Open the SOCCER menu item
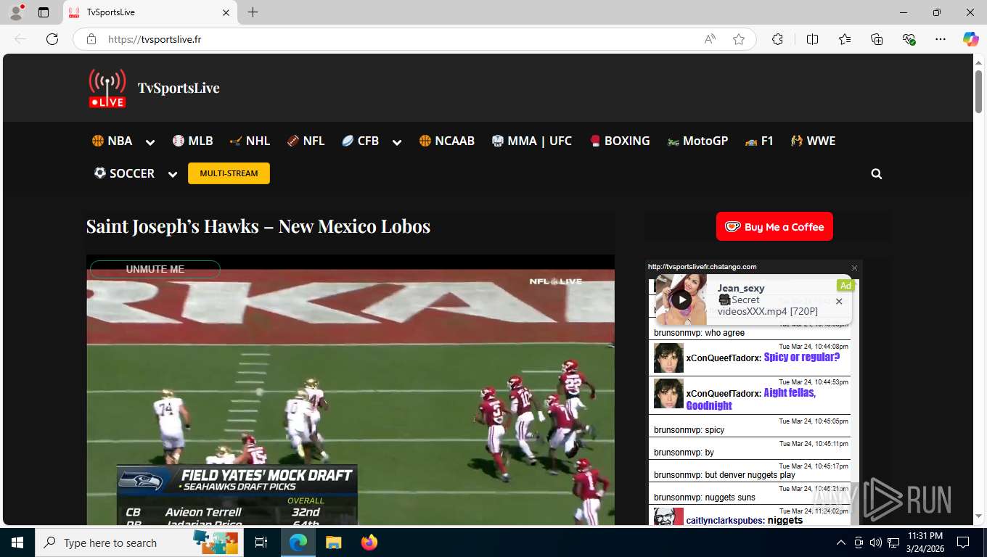 (124, 173)
